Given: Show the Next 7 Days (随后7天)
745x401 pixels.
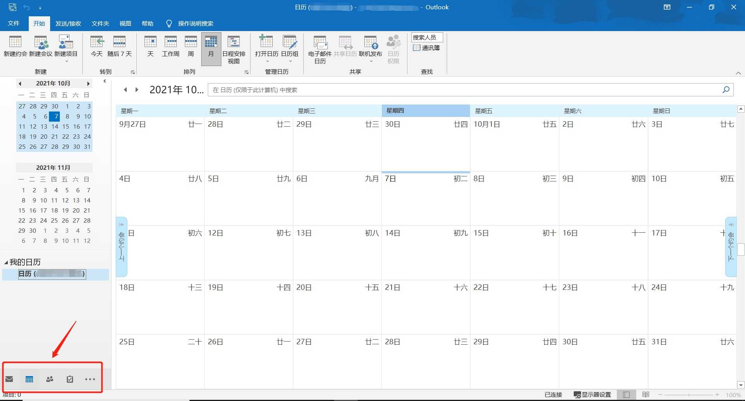Looking at the screenshot, I should click(120, 46).
